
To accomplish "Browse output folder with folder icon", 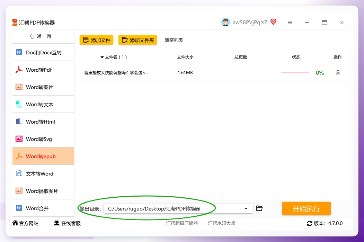I will click(x=259, y=208).
